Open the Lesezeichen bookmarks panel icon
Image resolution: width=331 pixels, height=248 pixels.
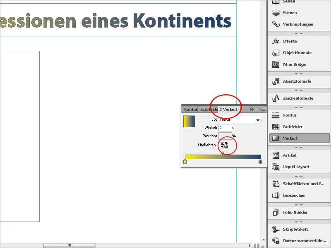(276, 195)
